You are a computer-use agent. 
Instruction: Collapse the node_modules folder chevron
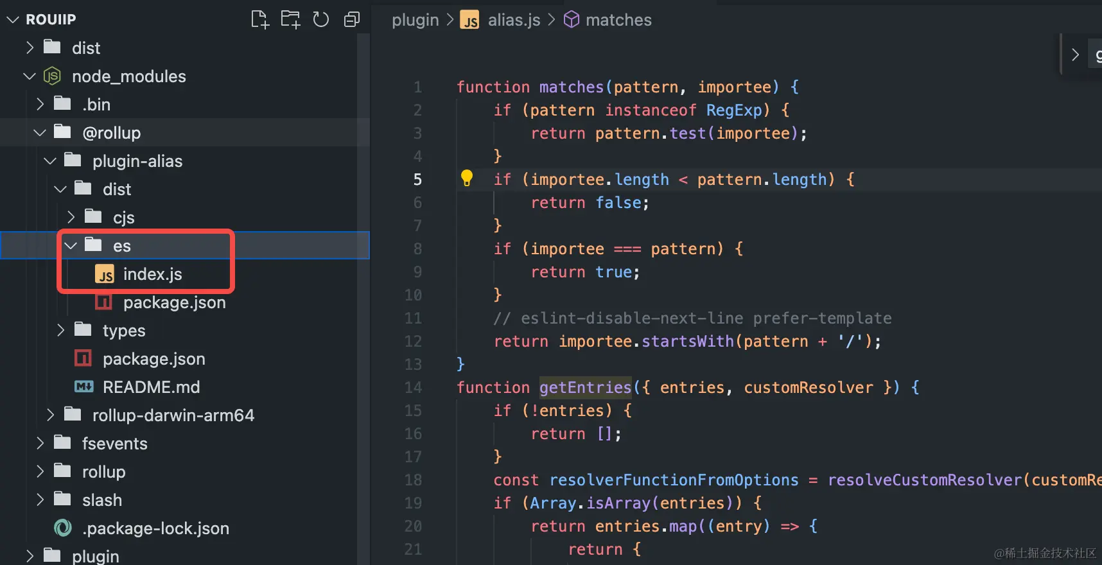30,76
